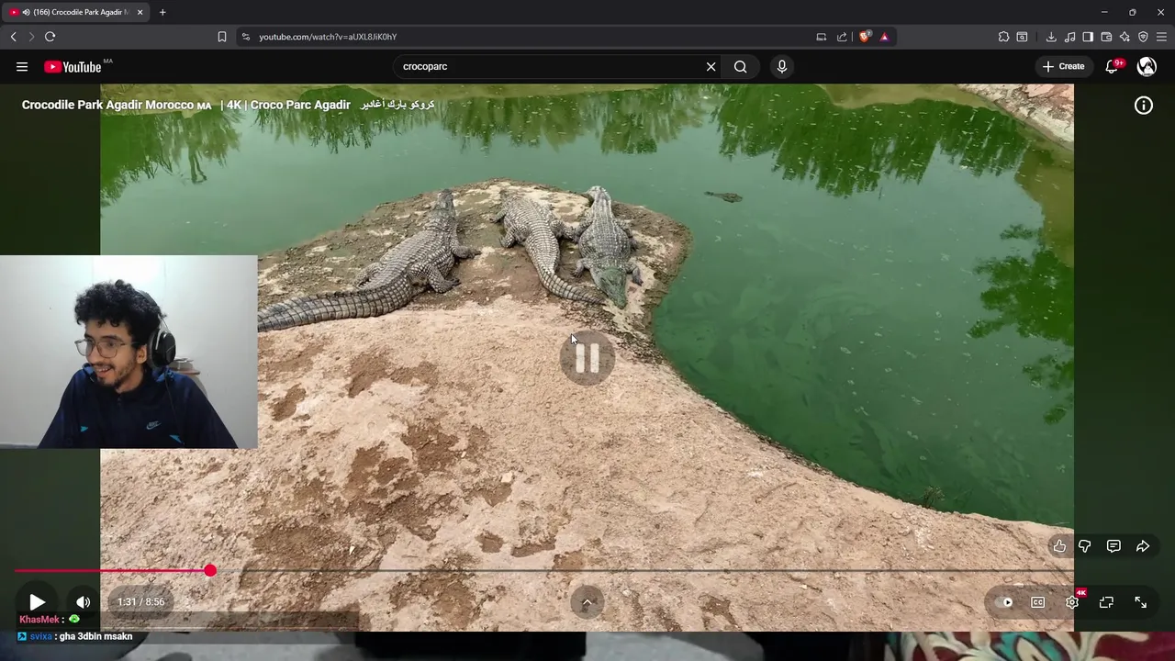The width and height of the screenshot is (1175, 661).
Task: Open the player settings gear
Action: pos(1072,602)
